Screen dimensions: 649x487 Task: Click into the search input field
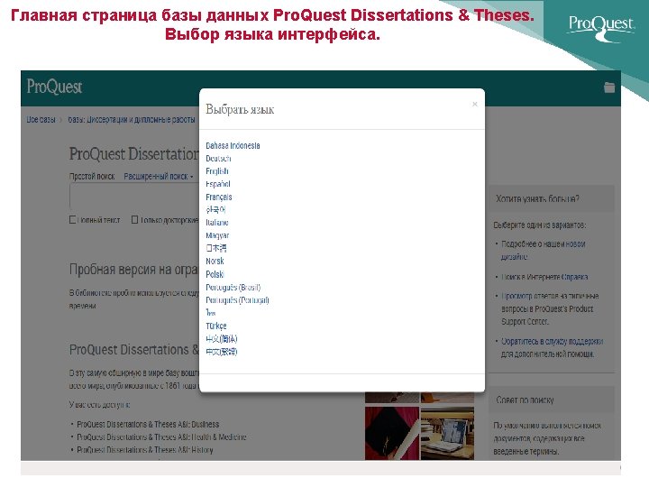pos(134,196)
